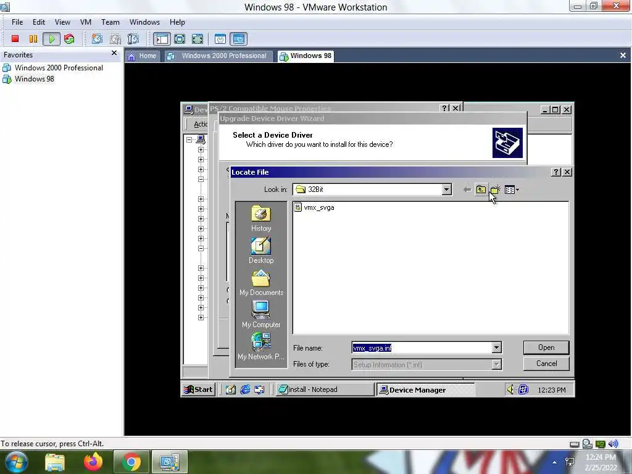
Task: Click the Back arrow in Locate File
Action: pos(467,189)
